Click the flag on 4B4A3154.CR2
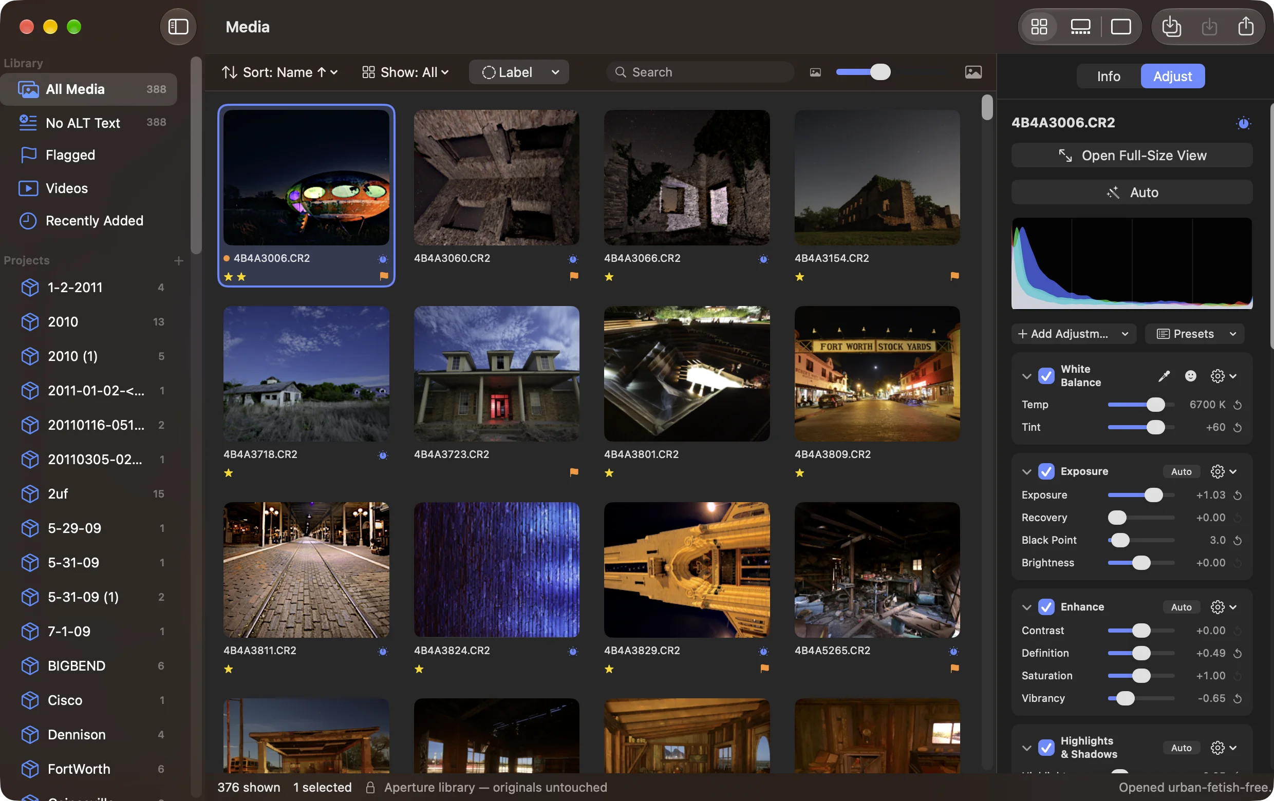 (x=954, y=276)
